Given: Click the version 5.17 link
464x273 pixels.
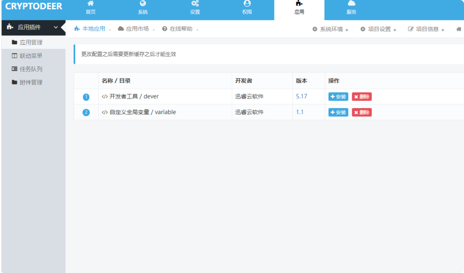Looking at the screenshot, I should pyautogui.click(x=300, y=96).
